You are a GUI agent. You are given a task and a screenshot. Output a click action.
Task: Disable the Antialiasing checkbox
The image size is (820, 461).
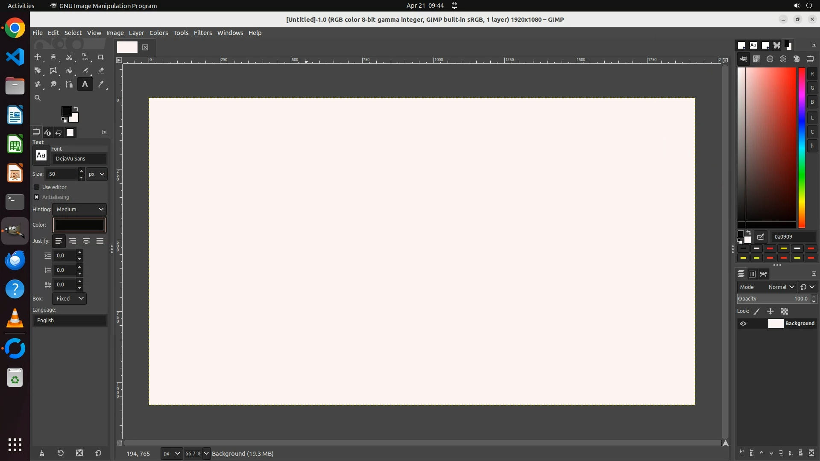pos(37,197)
